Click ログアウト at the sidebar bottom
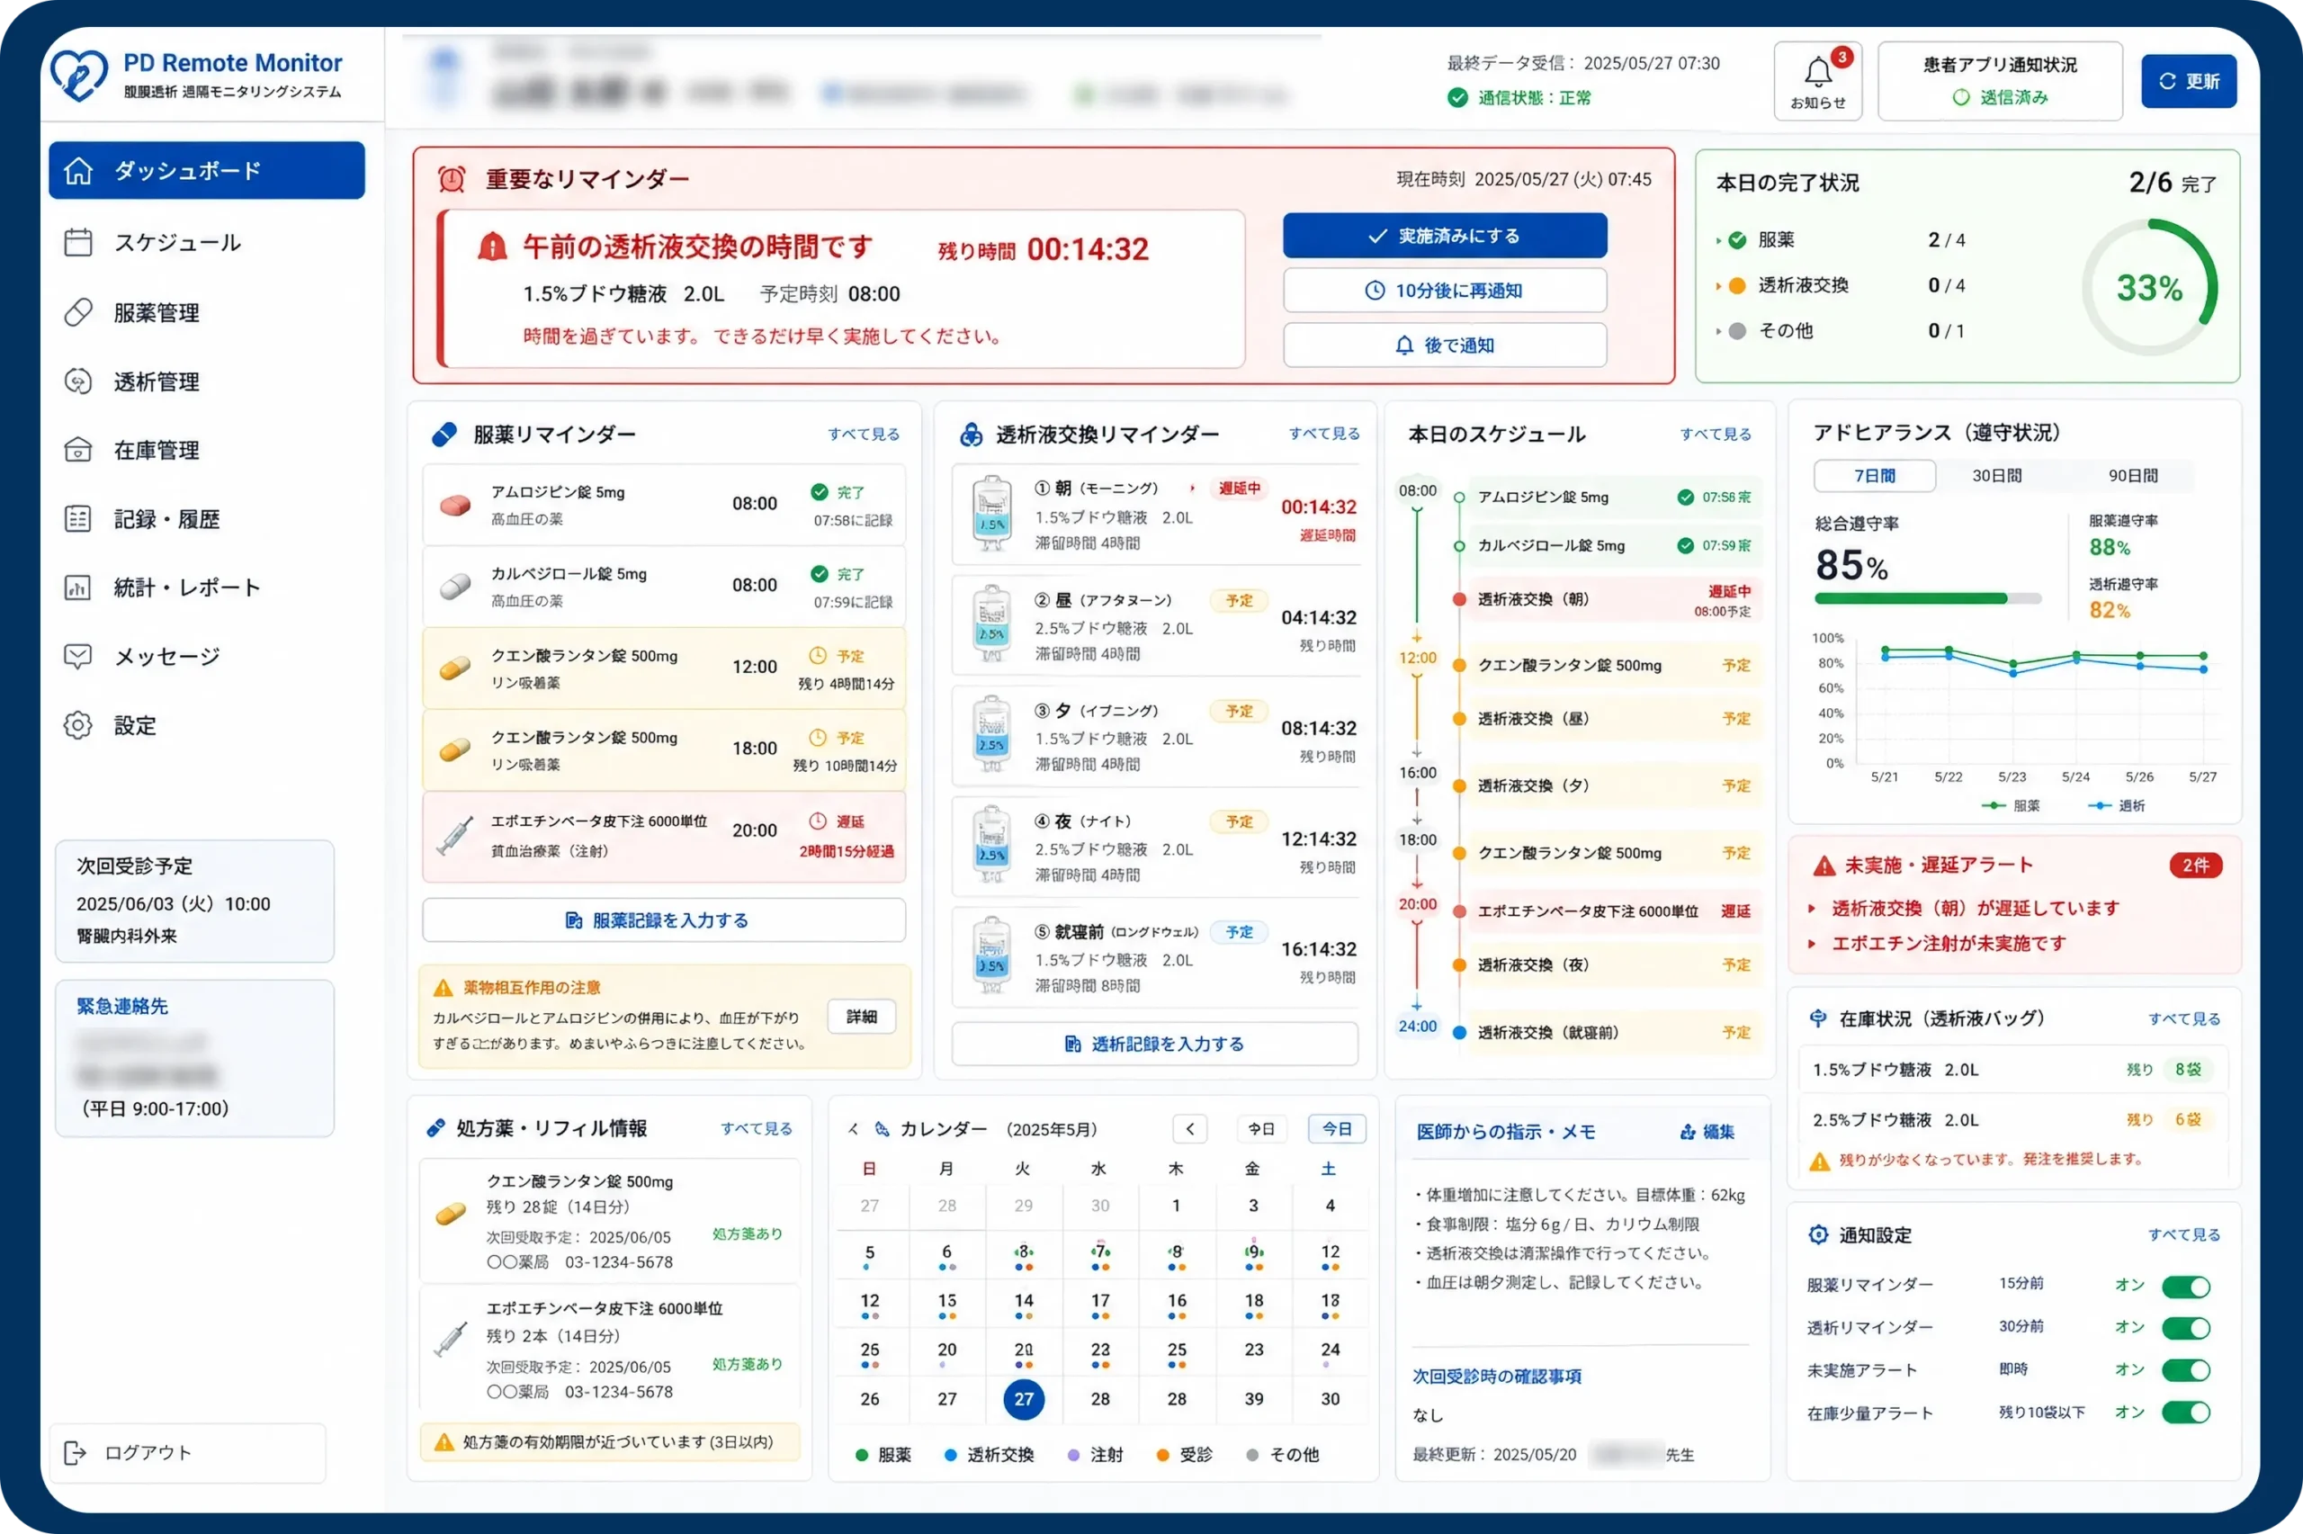 click(187, 1453)
